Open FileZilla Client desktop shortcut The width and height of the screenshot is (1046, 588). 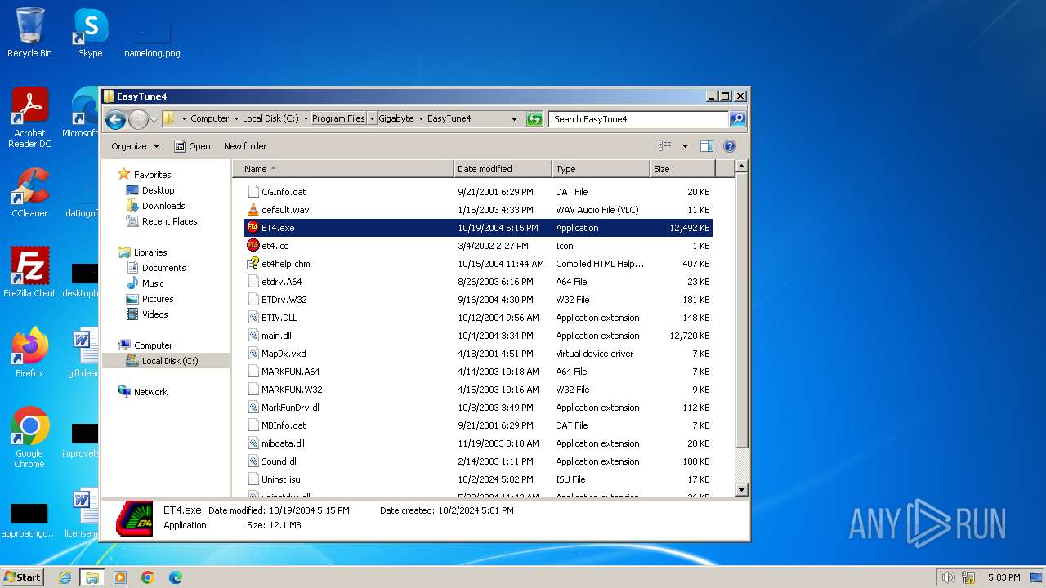click(29, 273)
